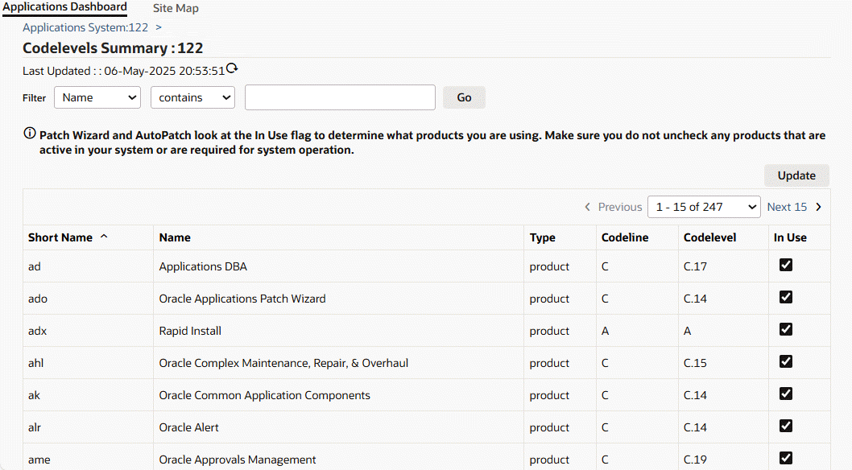Screen dimensions: 852x470
Task: Click the breadcrumb separator arrow
Action: click(x=159, y=27)
